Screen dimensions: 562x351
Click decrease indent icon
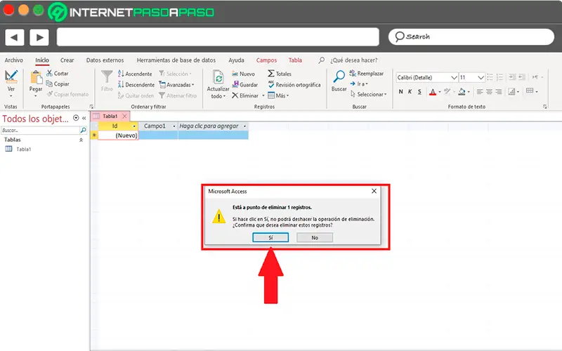click(x=522, y=77)
